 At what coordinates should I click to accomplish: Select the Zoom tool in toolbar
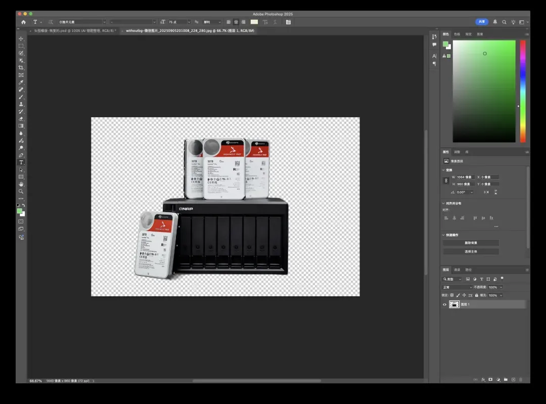pos(21,192)
